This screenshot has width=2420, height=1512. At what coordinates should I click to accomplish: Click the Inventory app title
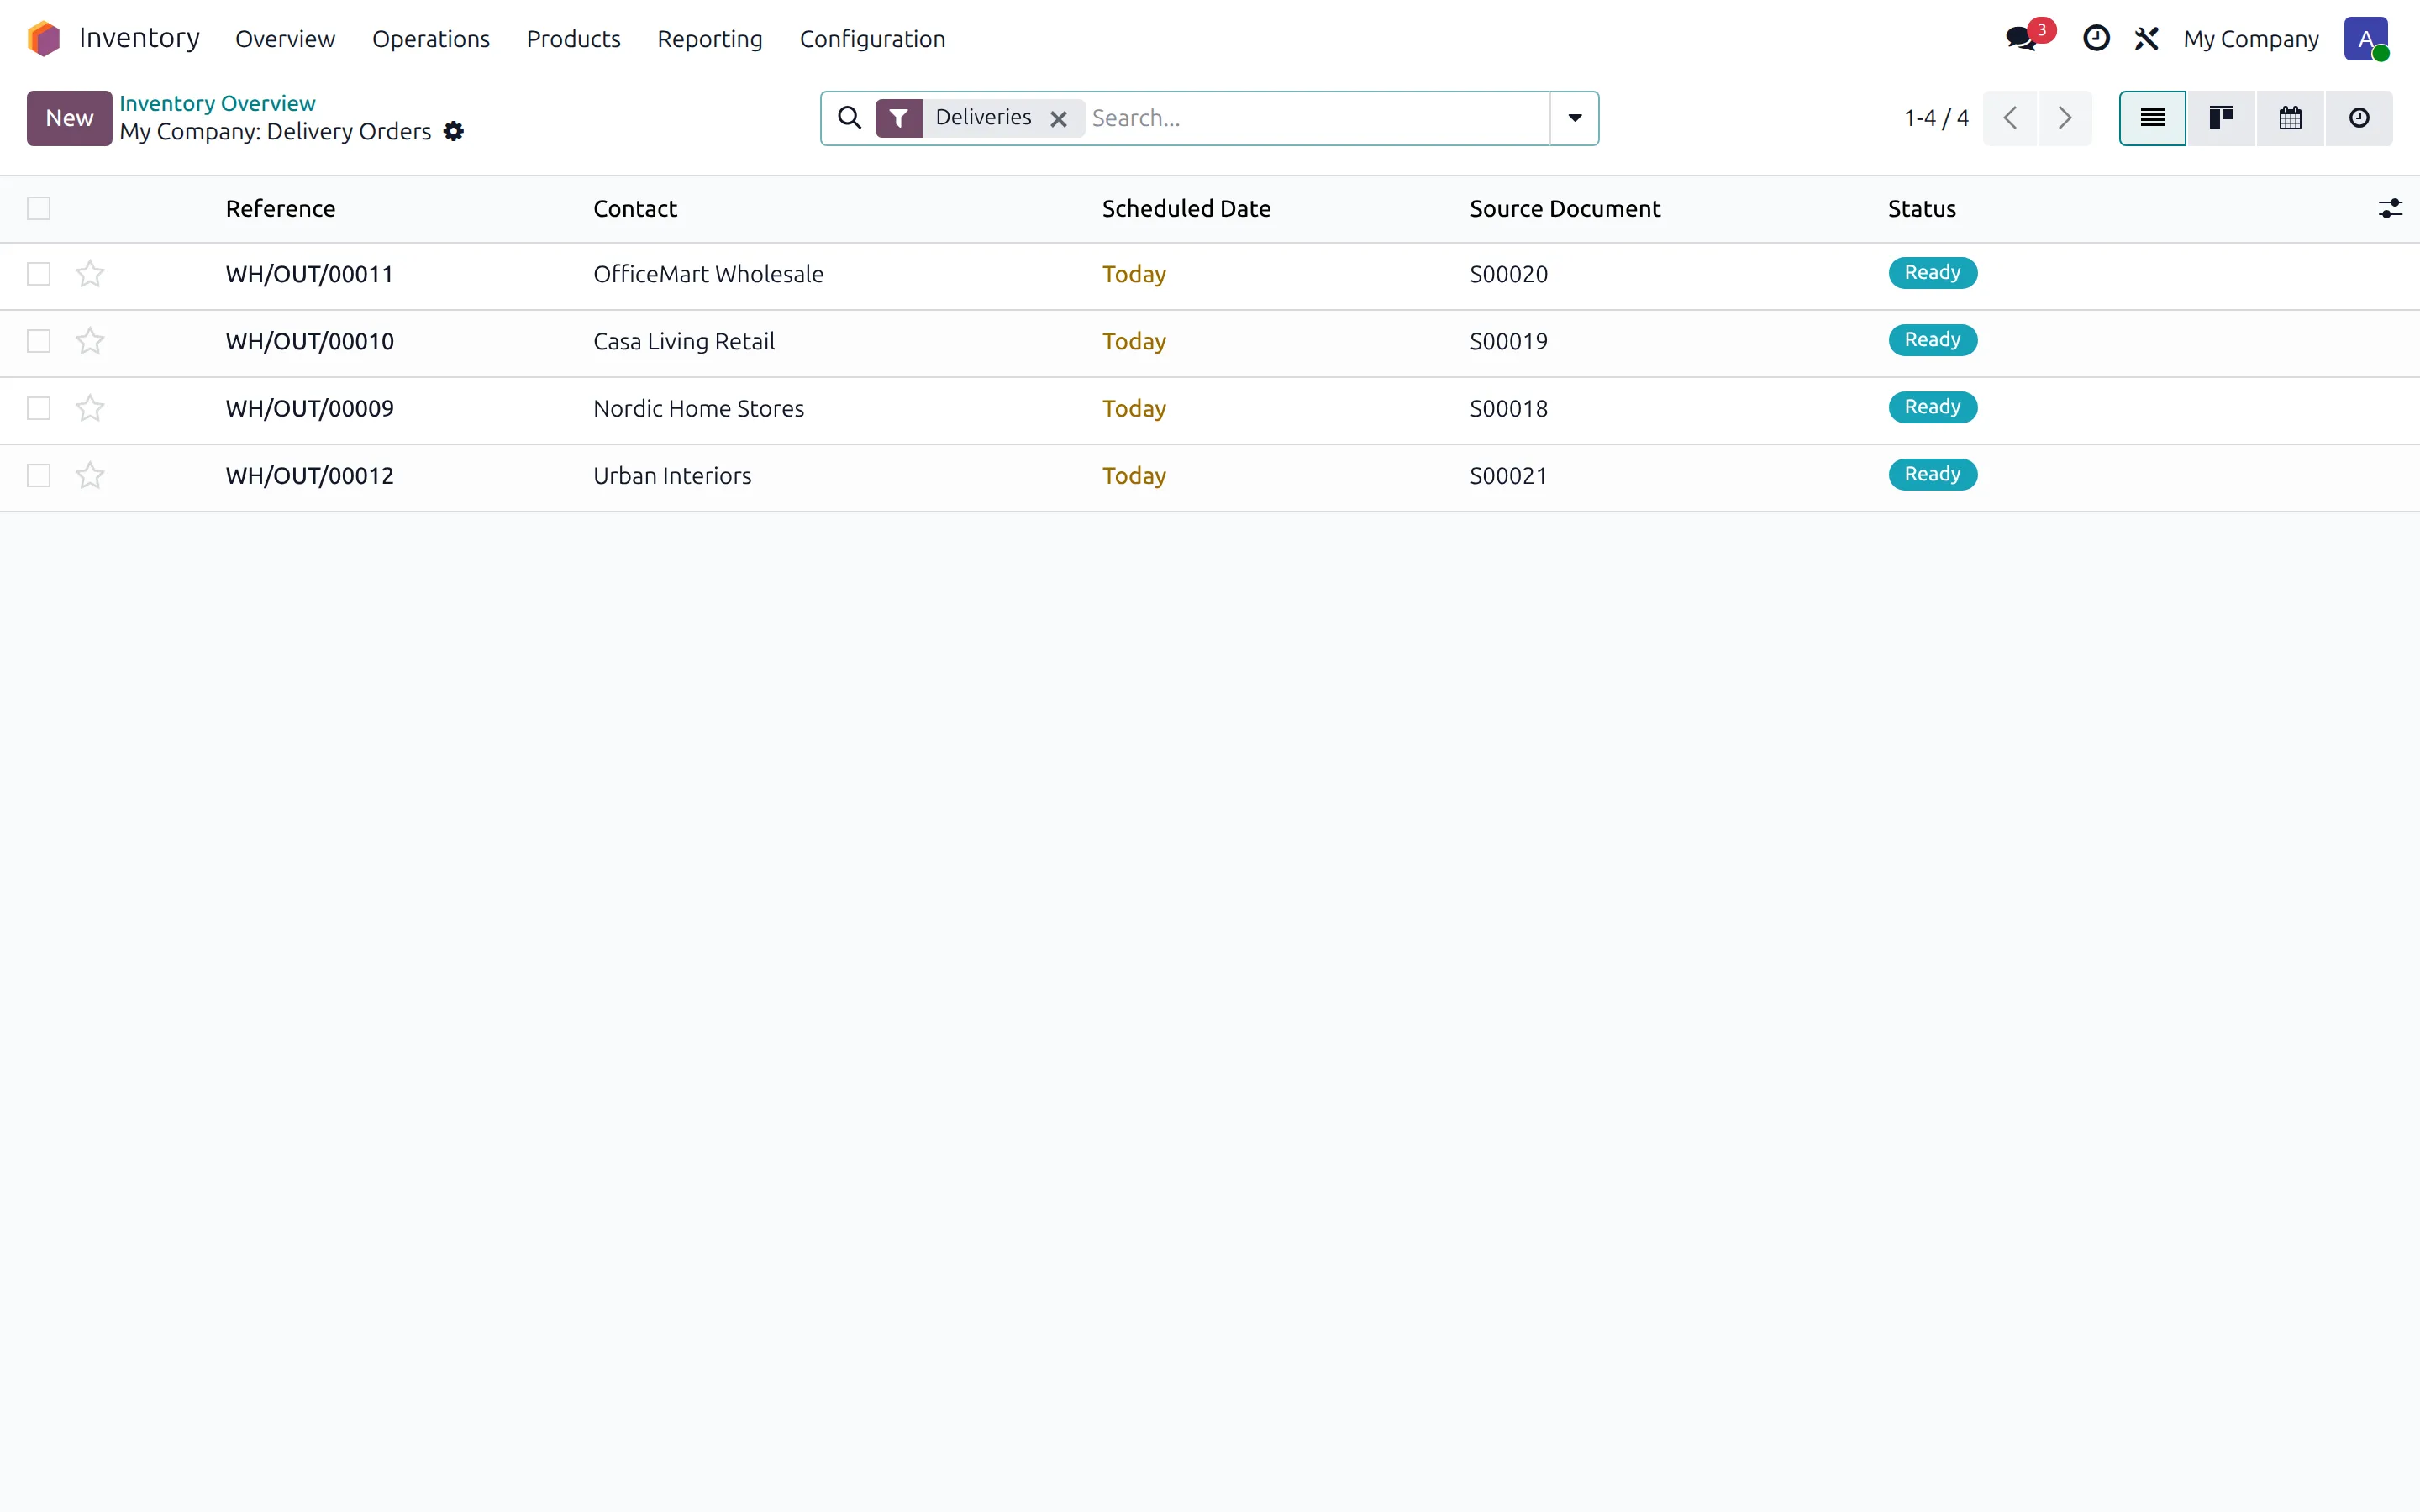[x=140, y=38]
